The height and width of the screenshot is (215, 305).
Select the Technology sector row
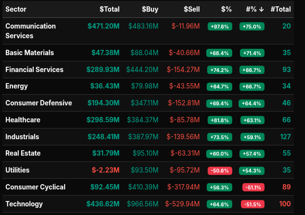(24, 204)
